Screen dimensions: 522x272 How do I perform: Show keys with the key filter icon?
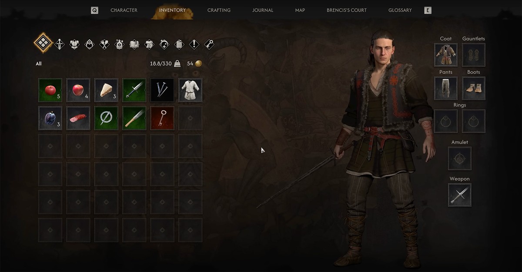209,44
